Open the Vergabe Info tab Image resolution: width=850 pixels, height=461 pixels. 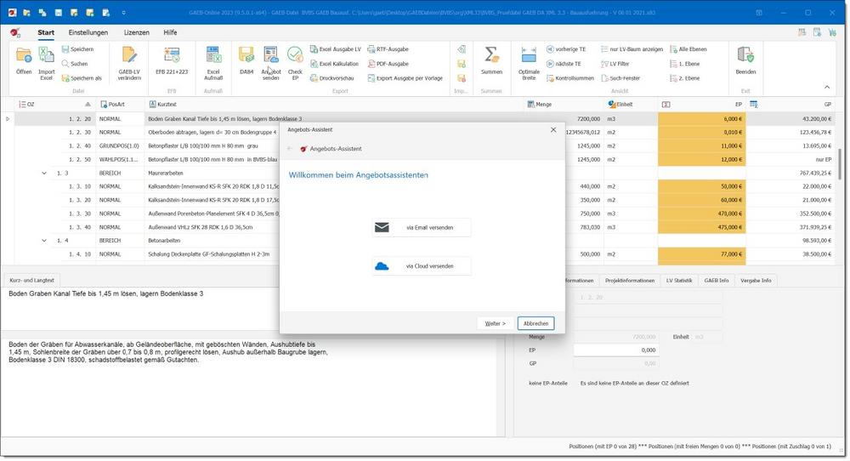[x=756, y=281]
